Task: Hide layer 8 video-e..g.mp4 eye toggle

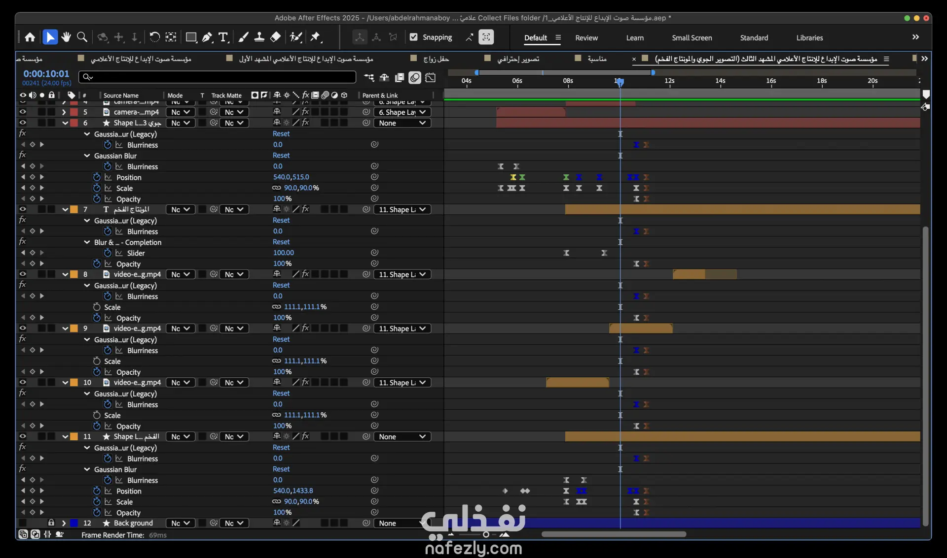Action: 23,274
